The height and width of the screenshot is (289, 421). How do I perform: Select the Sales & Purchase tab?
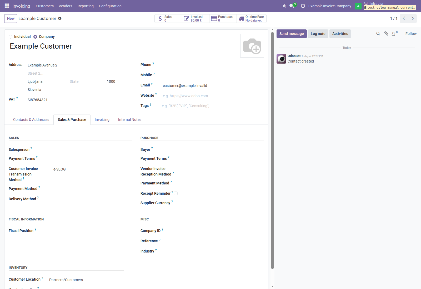(72, 120)
